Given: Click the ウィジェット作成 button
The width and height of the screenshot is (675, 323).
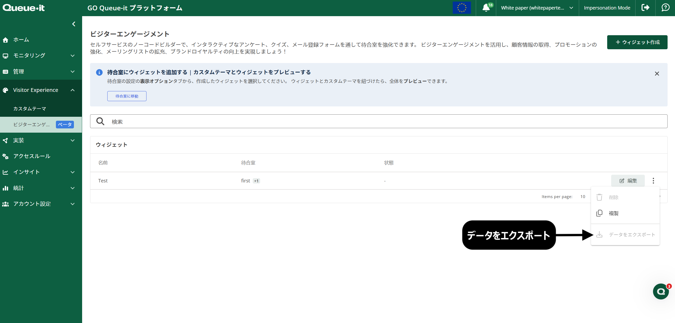Looking at the screenshot, I should point(637,42).
